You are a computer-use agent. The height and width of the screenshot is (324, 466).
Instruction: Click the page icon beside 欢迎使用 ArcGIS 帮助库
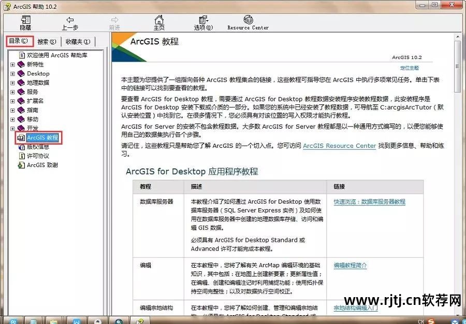tap(22, 55)
